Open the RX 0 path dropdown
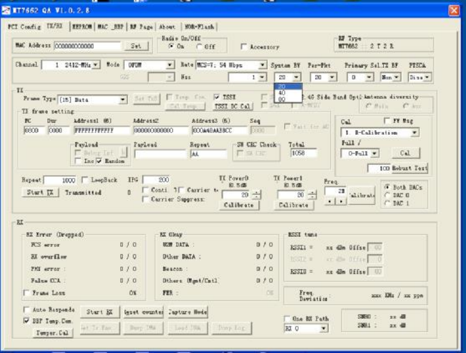This screenshot has height=353, width=466. (323, 328)
